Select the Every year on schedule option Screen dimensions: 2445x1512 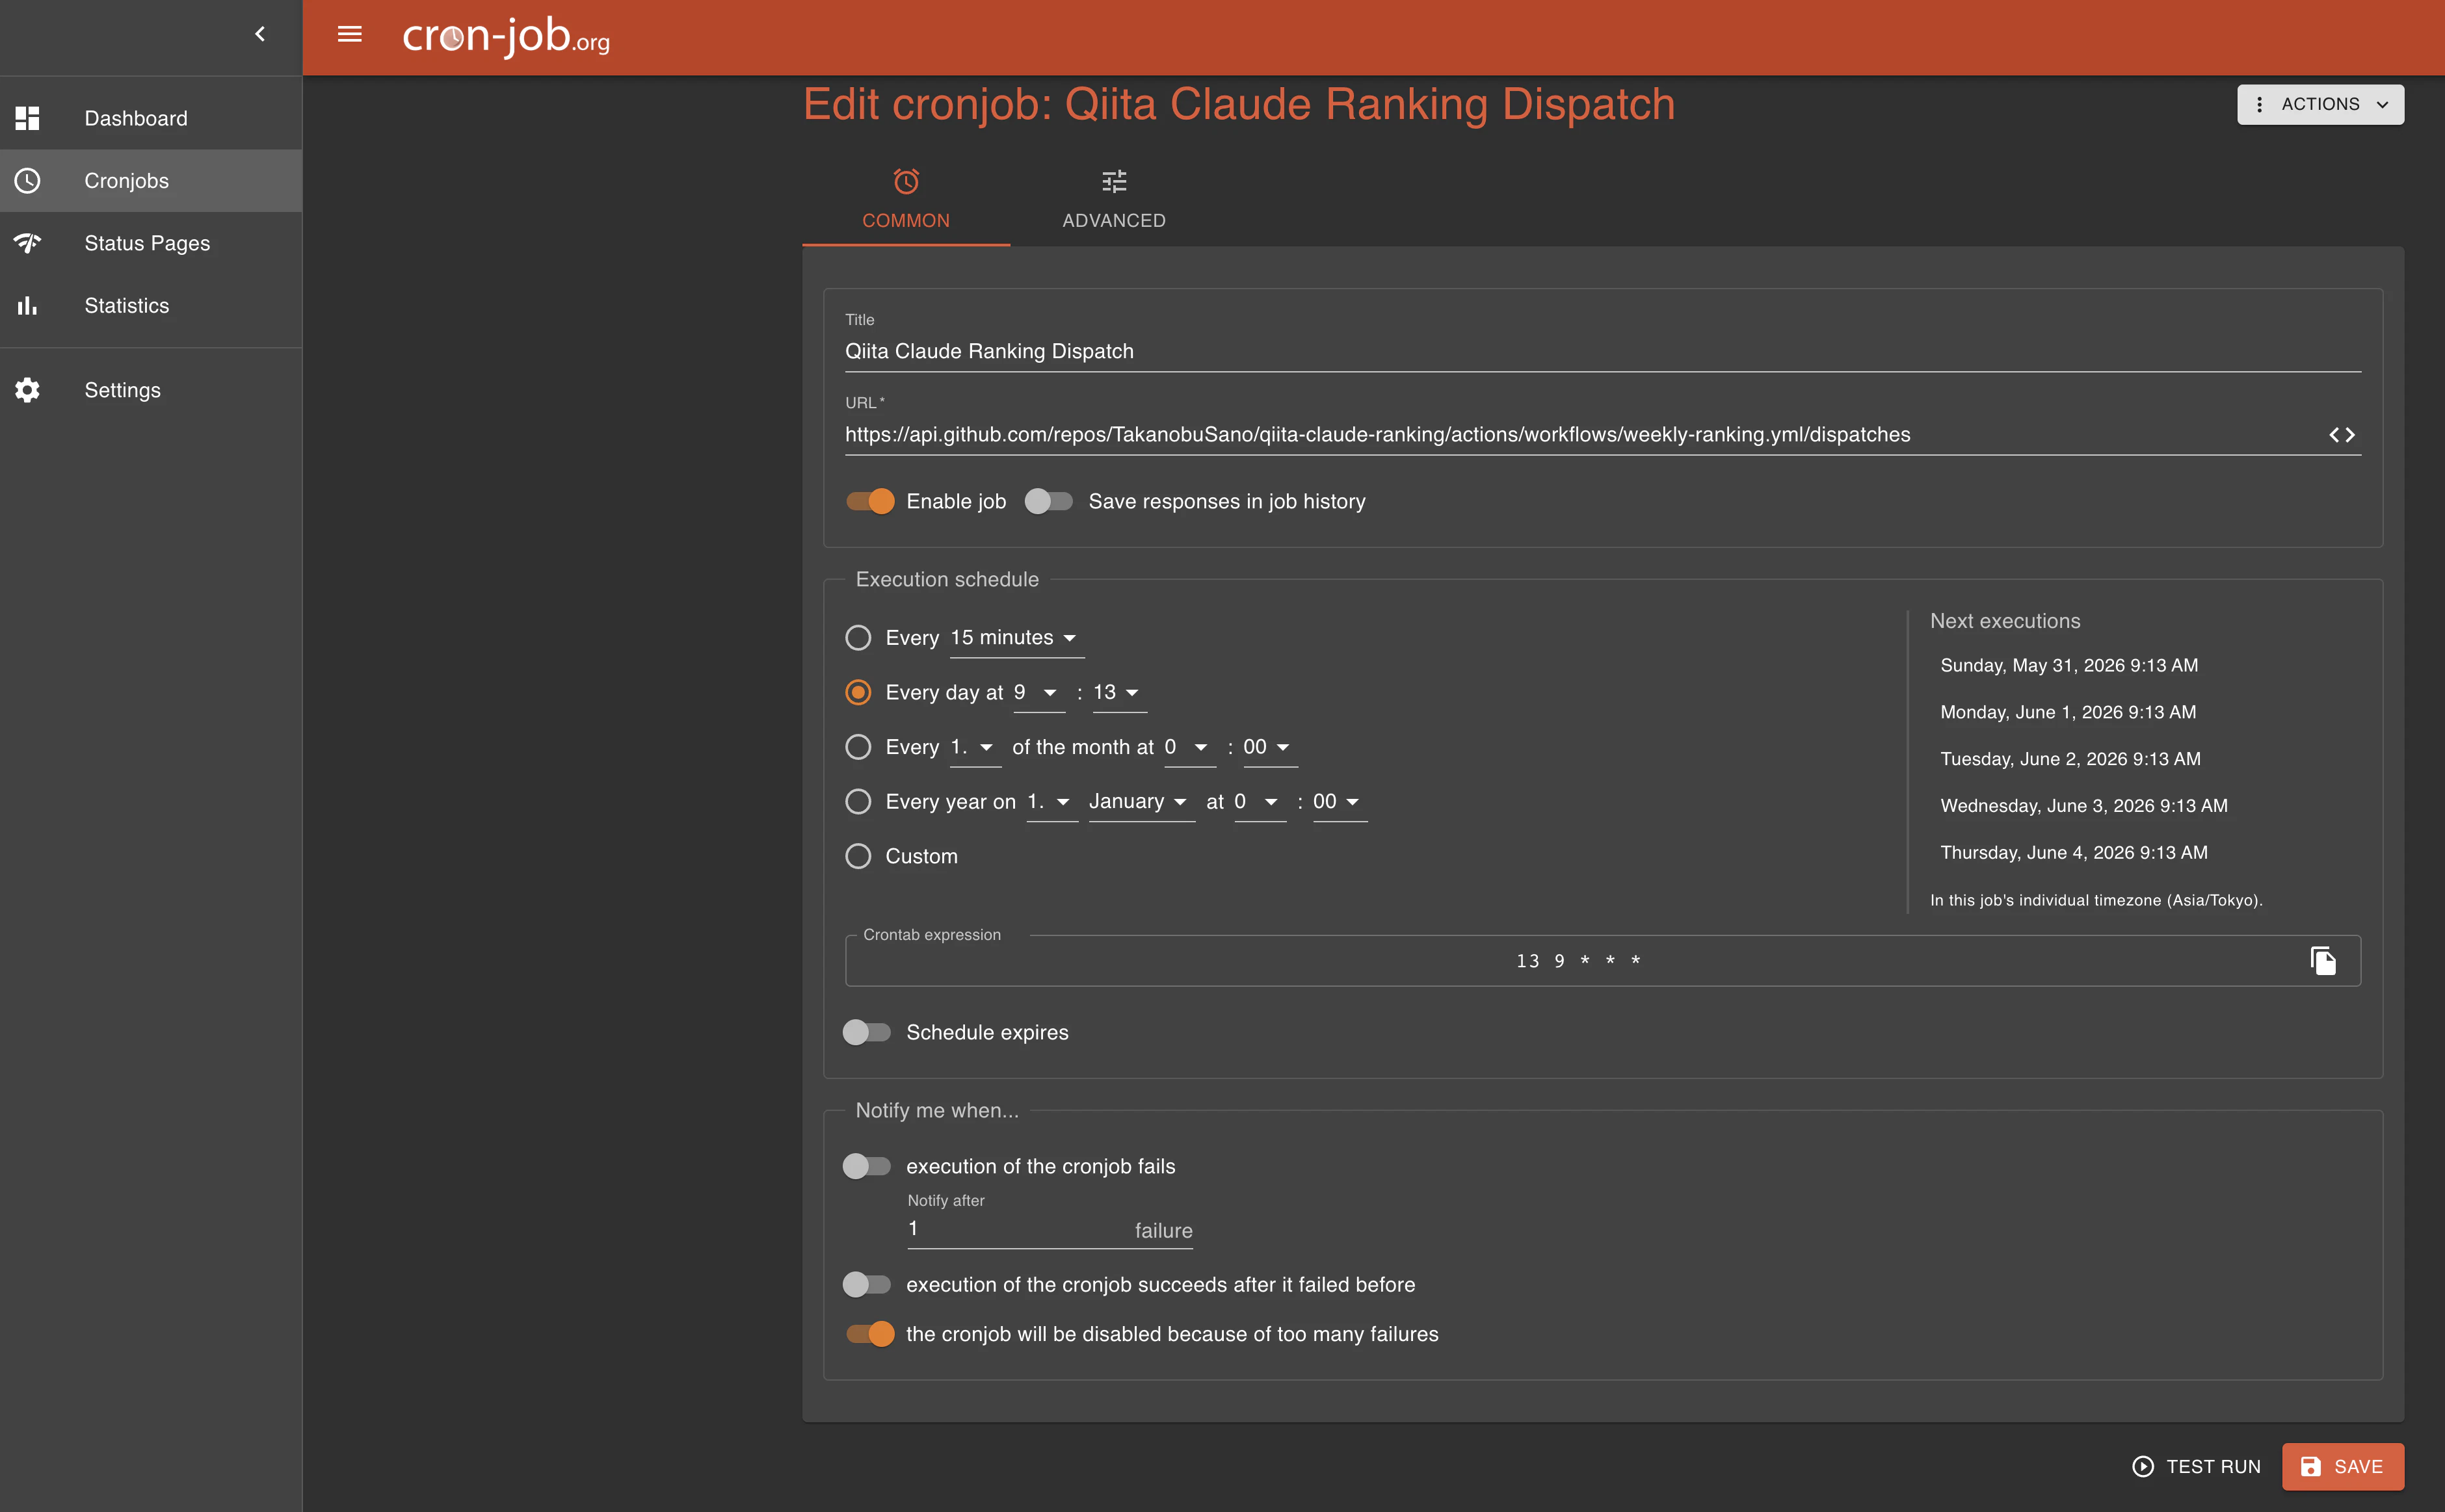[x=858, y=802]
